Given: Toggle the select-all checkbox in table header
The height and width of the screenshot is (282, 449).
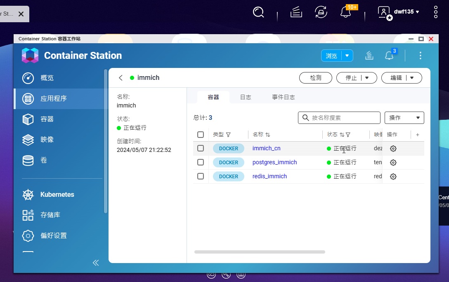Looking at the screenshot, I should pyautogui.click(x=201, y=135).
